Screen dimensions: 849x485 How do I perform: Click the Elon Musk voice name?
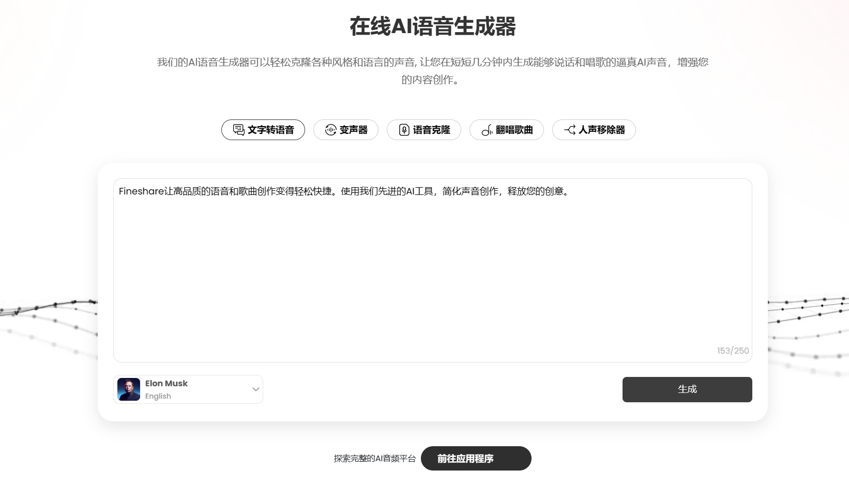[166, 383]
